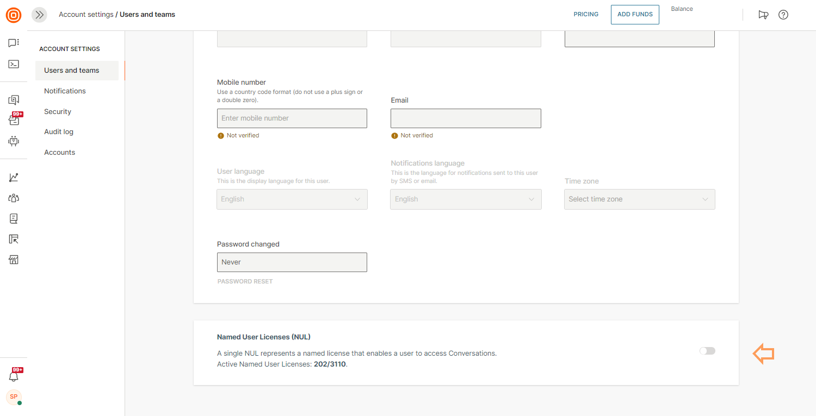This screenshot has height=416, width=816.
Task: Open notifications bell icon
Action: (x=14, y=376)
